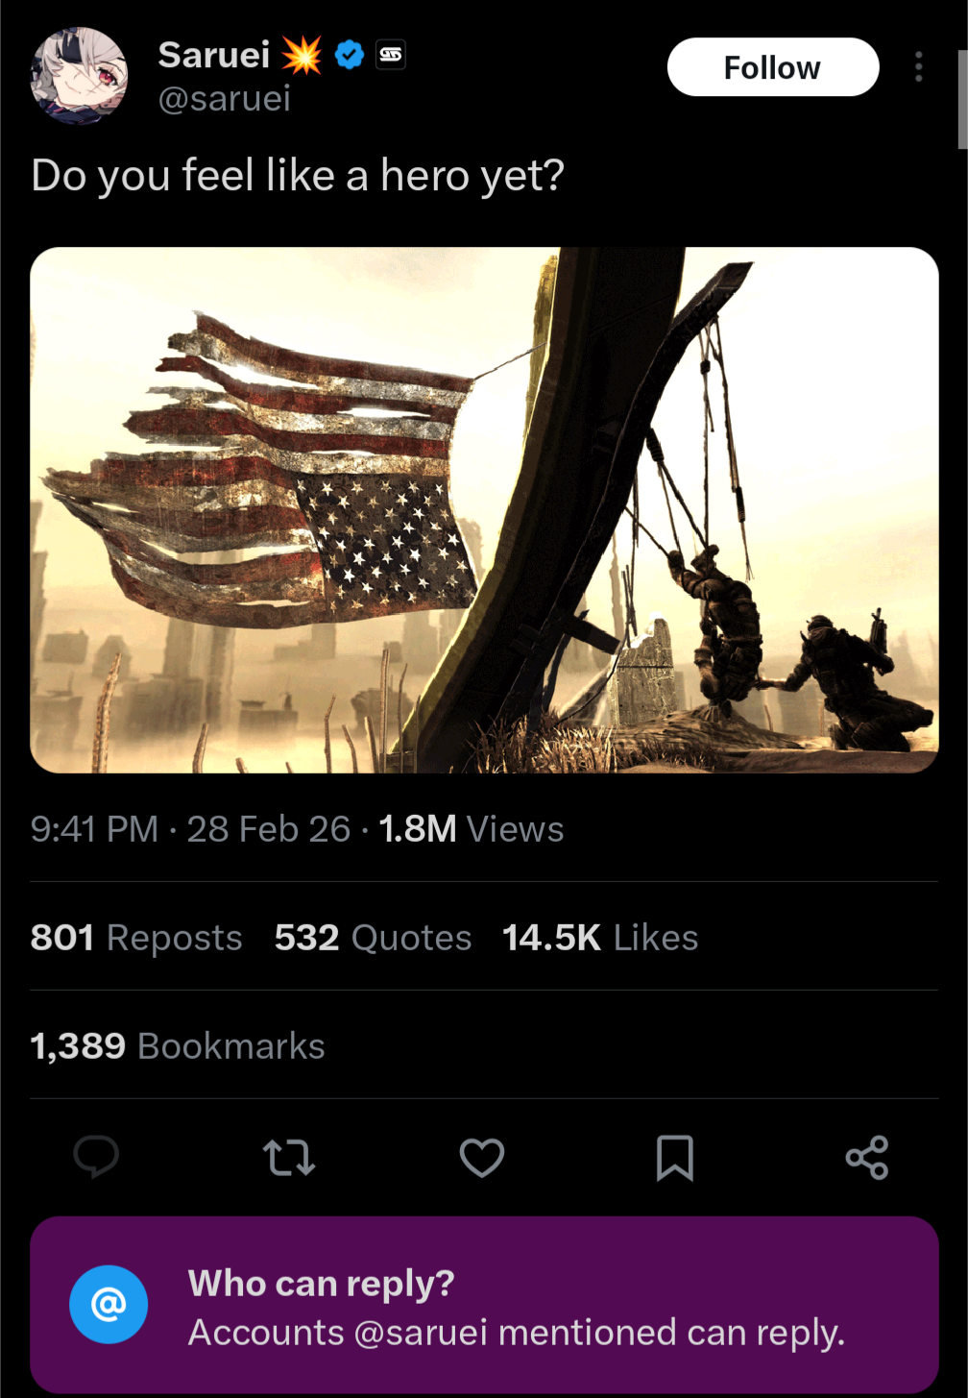Tap the repost arrows icon

point(289,1158)
